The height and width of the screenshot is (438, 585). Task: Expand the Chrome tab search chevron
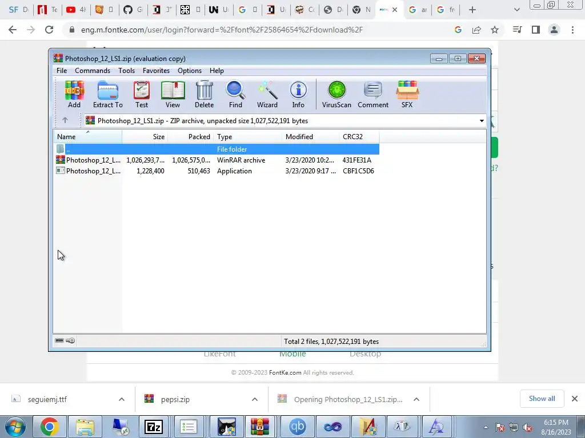pyautogui.click(x=516, y=10)
